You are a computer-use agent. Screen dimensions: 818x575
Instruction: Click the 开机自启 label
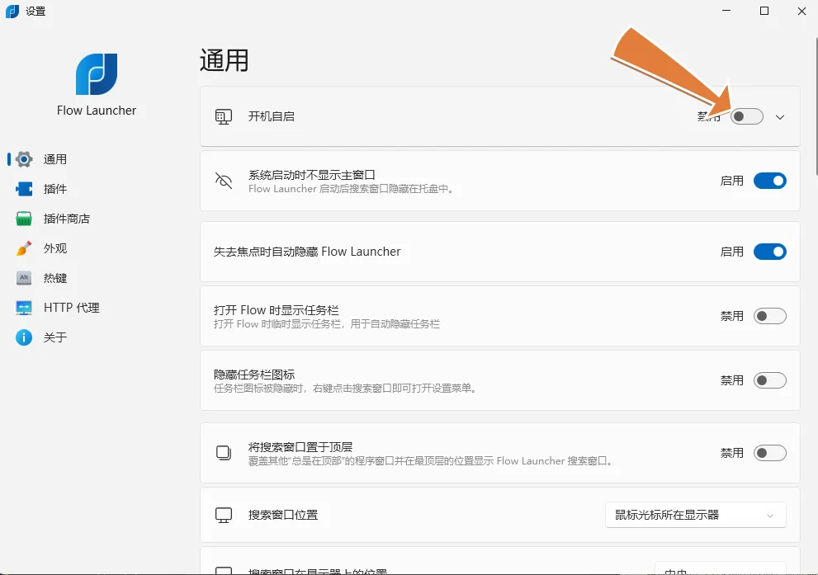tap(272, 117)
